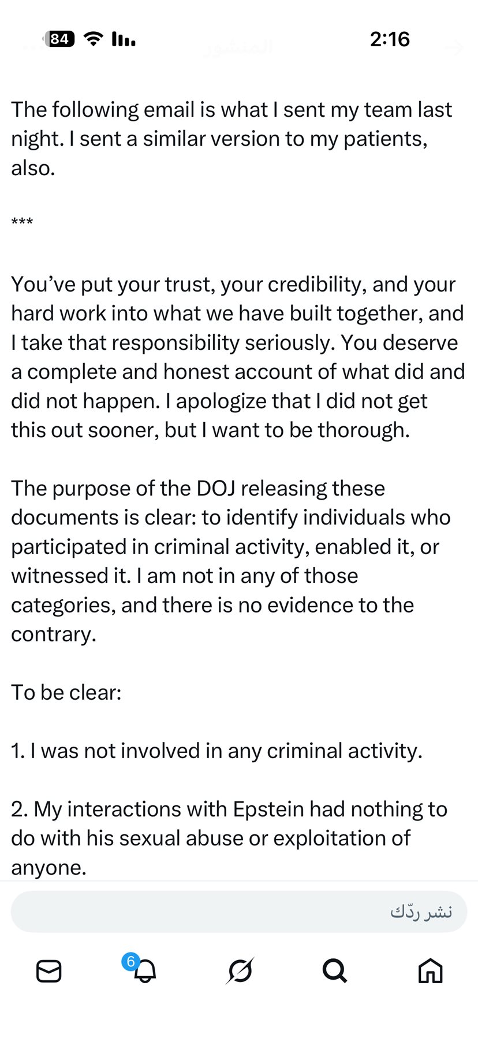Open the Messages envelope icon
This screenshot has height=1041, width=478.
pyautogui.click(x=48, y=971)
